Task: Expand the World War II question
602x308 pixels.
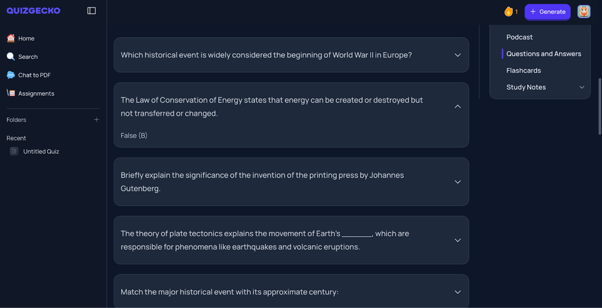Action: (457, 55)
